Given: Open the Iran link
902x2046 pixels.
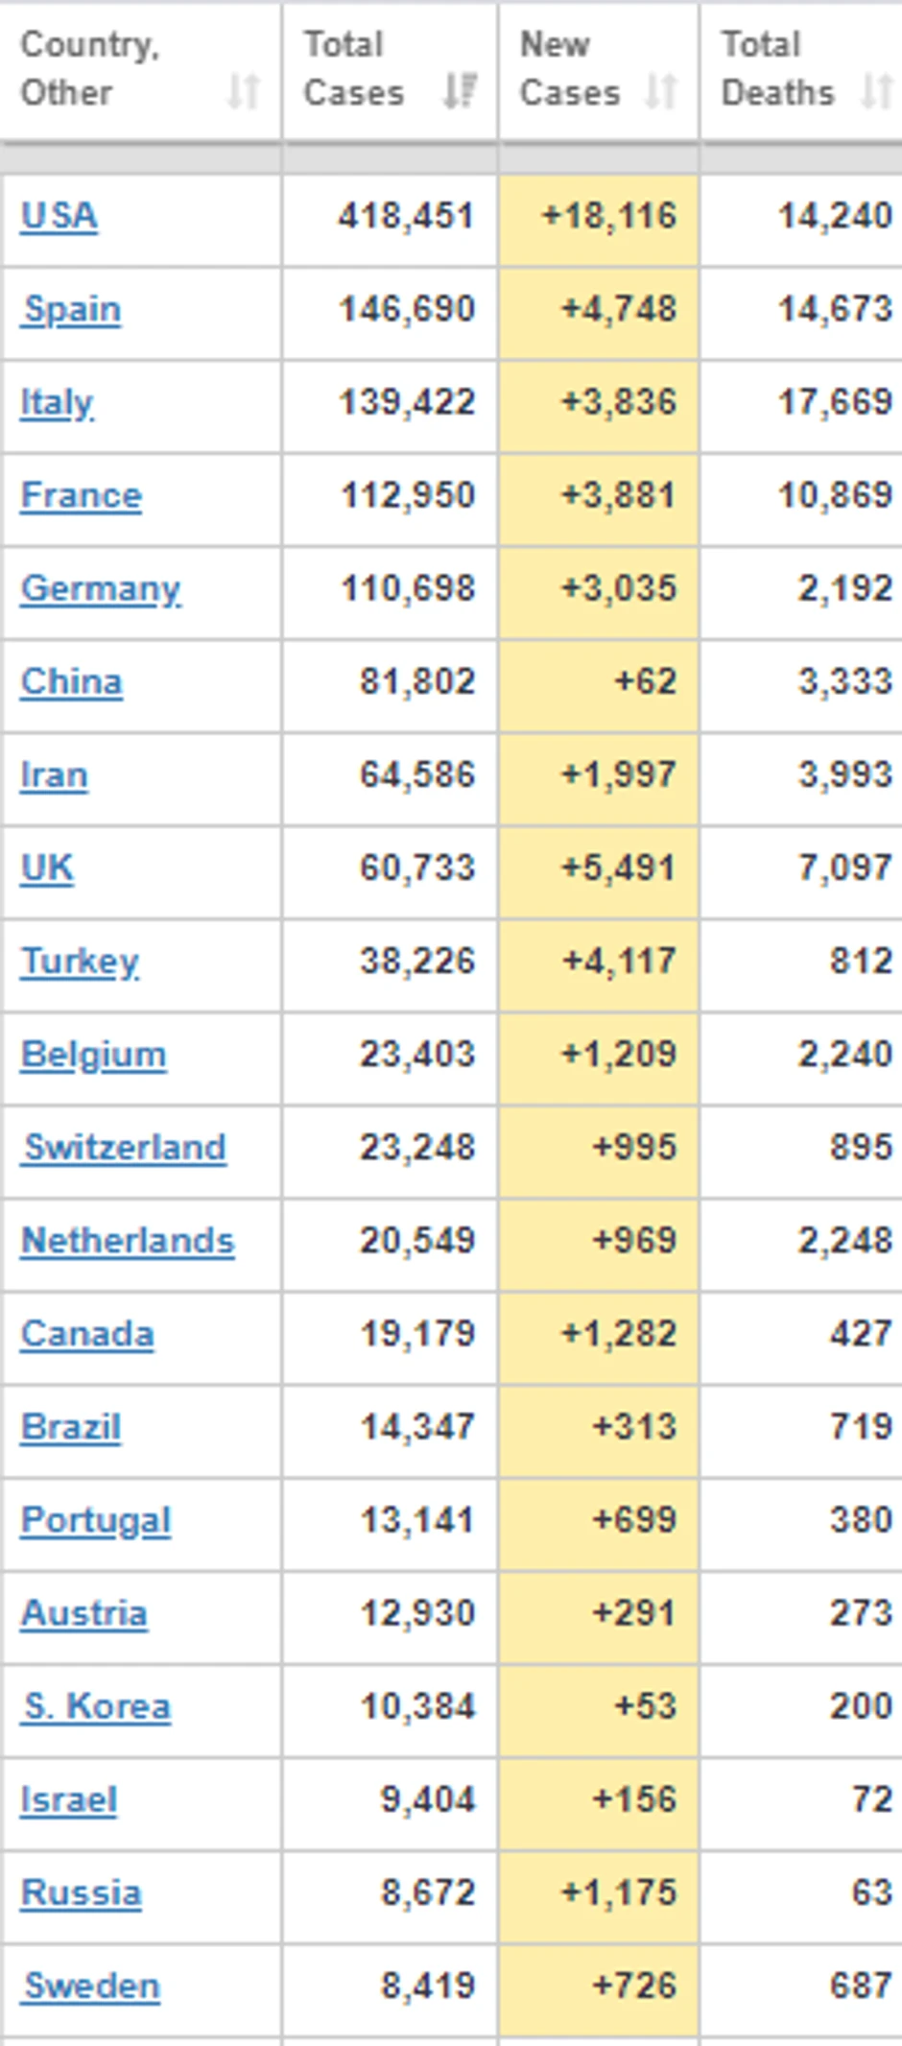Looking at the screenshot, I should tap(54, 774).
